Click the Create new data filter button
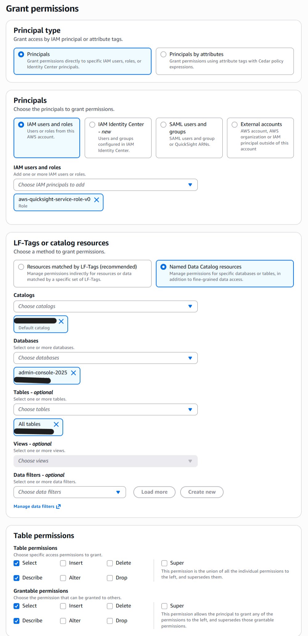Image resolution: width=308 pixels, height=636 pixels. [202, 492]
